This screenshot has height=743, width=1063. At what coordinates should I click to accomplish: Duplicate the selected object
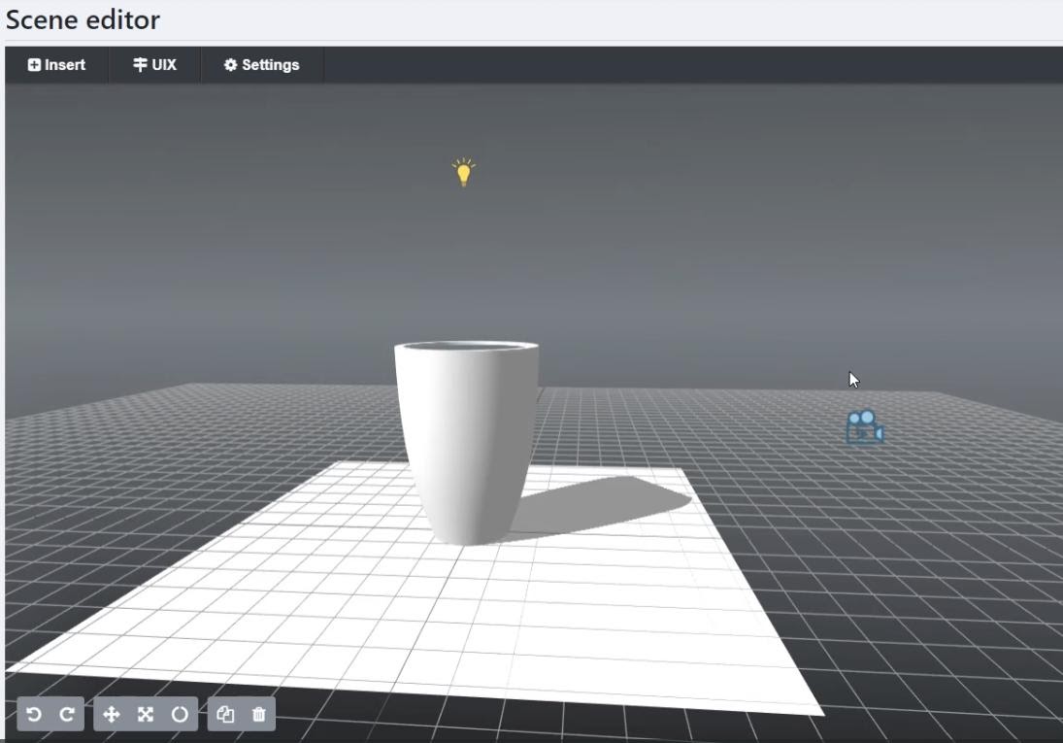(x=225, y=715)
